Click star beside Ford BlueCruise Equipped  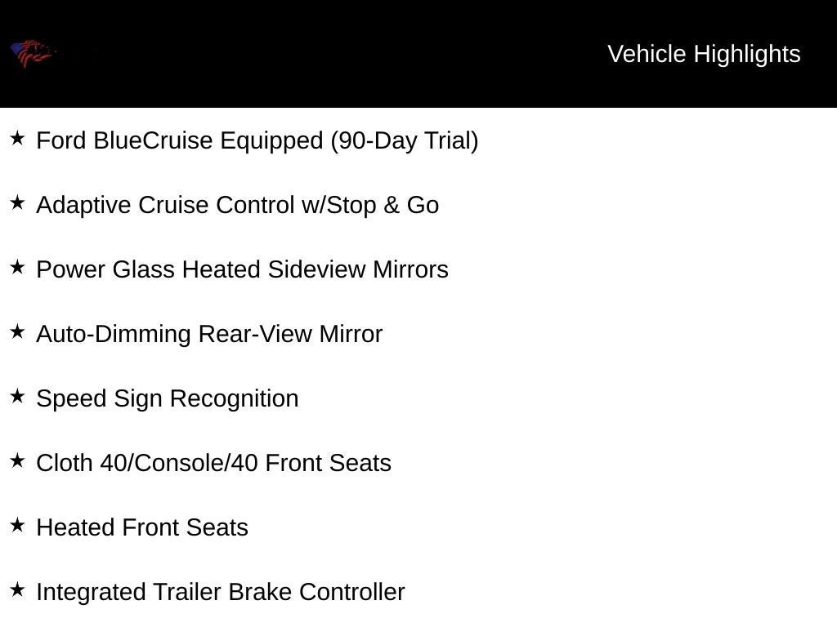(x=18, y=138)
